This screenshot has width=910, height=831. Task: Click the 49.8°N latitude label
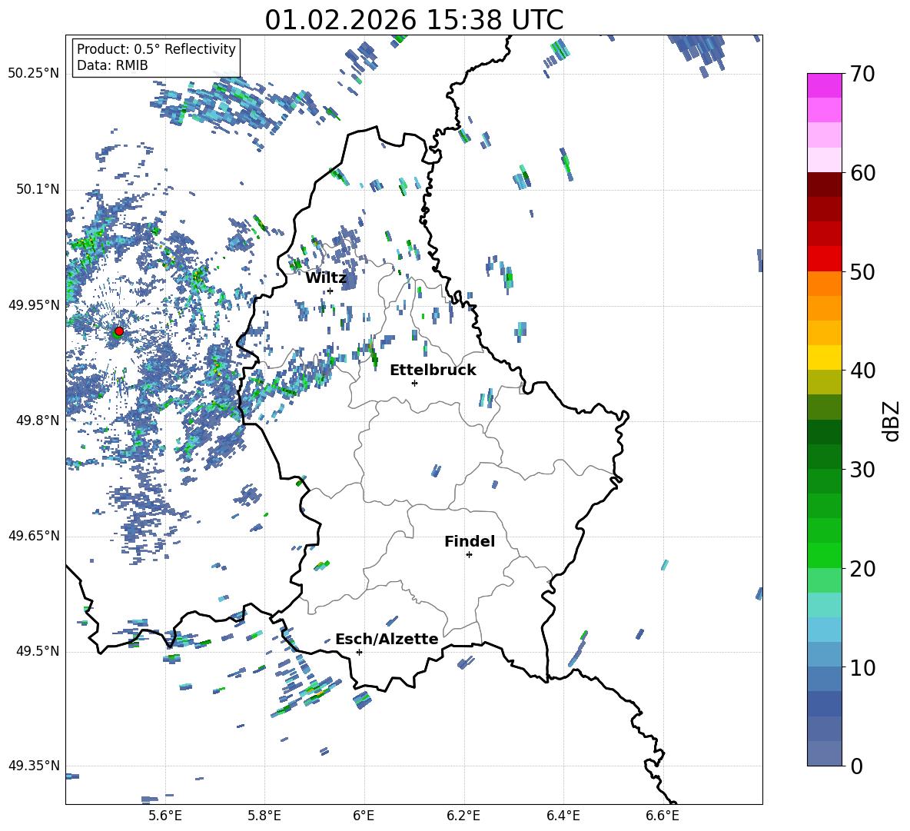coord(38,420)
